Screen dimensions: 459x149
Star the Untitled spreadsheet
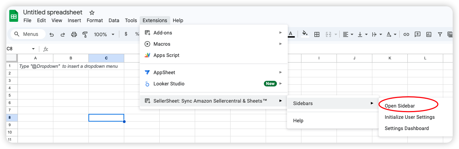click(x=92, y=13)
